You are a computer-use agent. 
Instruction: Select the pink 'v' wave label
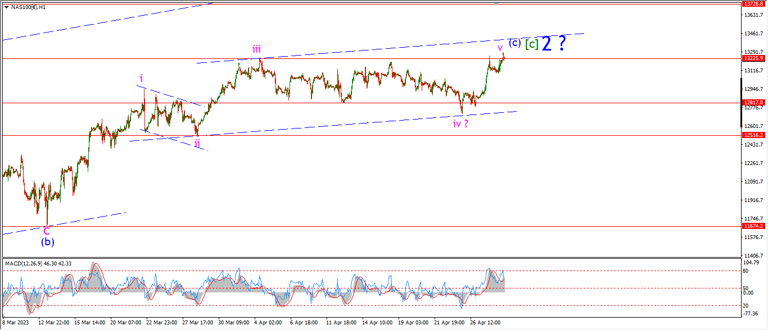tap(500, 48)
